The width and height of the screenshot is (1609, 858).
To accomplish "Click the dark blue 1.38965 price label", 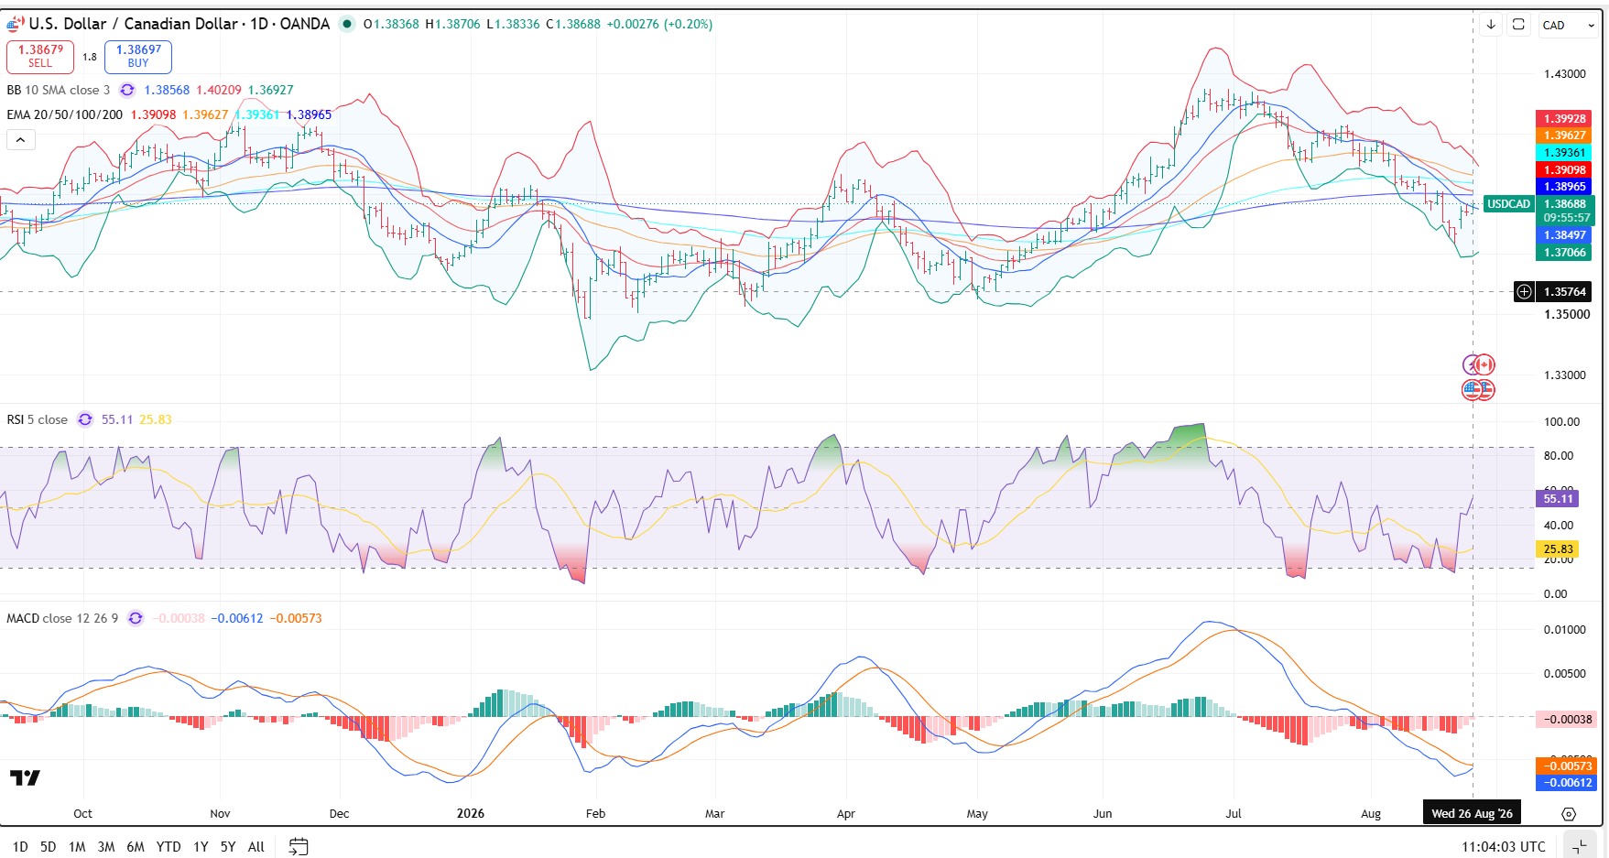I will coord(1564,187).
